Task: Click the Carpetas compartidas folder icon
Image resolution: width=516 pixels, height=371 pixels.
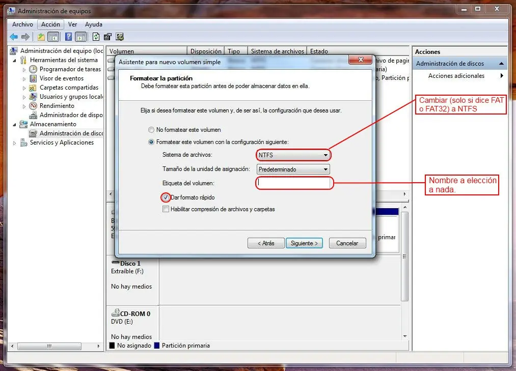Action: click(33, 88)
